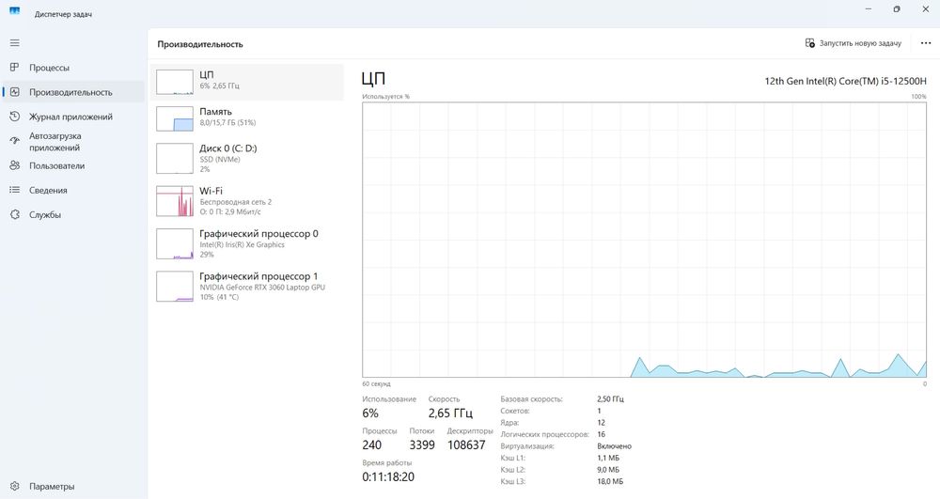The height and width of the screenshot is (499, 940).
Task: Click the Кэш L1 1,1 МБ value
Action: [608, 458]
